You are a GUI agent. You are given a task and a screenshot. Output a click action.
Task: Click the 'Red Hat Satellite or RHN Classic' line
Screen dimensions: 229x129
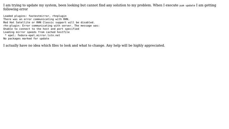coord(49,22)
